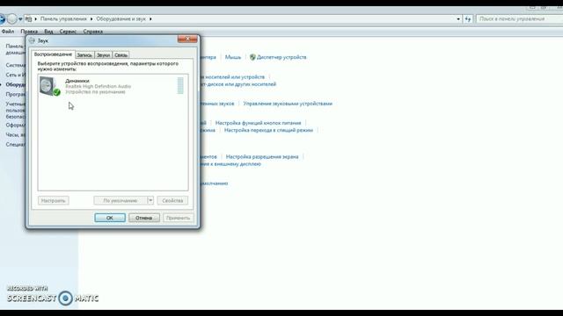
Task: Click the Отмена button
Action: [144, 218]
